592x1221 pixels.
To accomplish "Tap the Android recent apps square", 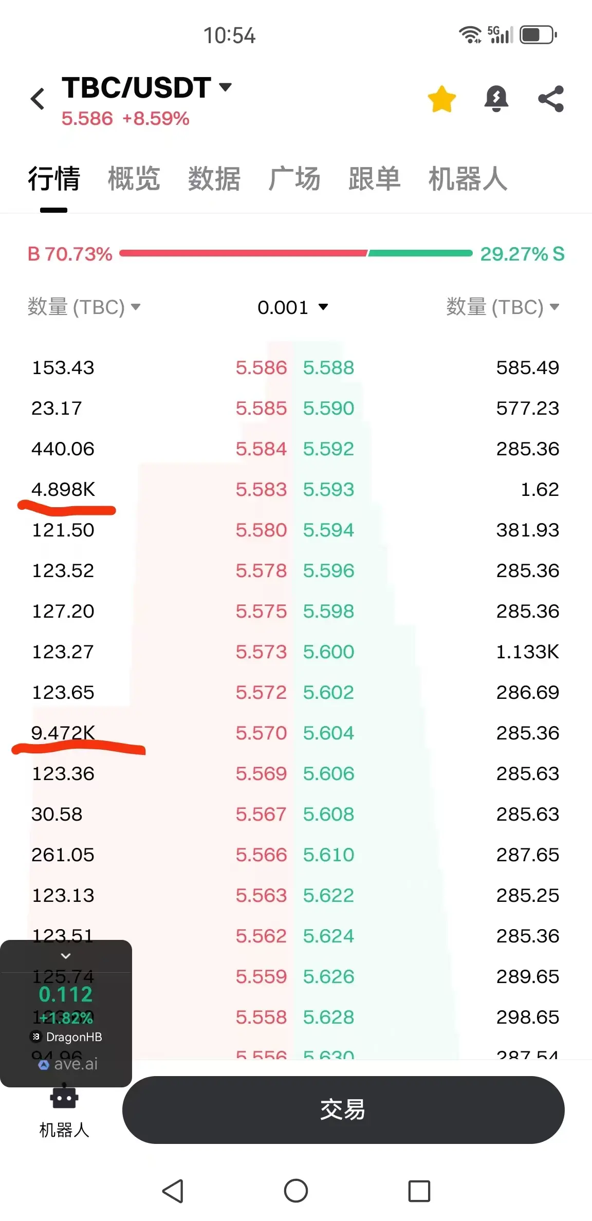I will (x=419, y=1191).
